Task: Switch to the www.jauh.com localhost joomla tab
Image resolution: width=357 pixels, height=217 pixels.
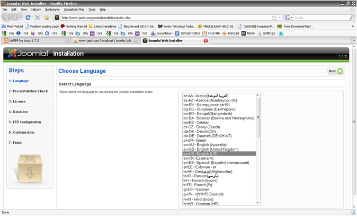Action: point(105,40)
